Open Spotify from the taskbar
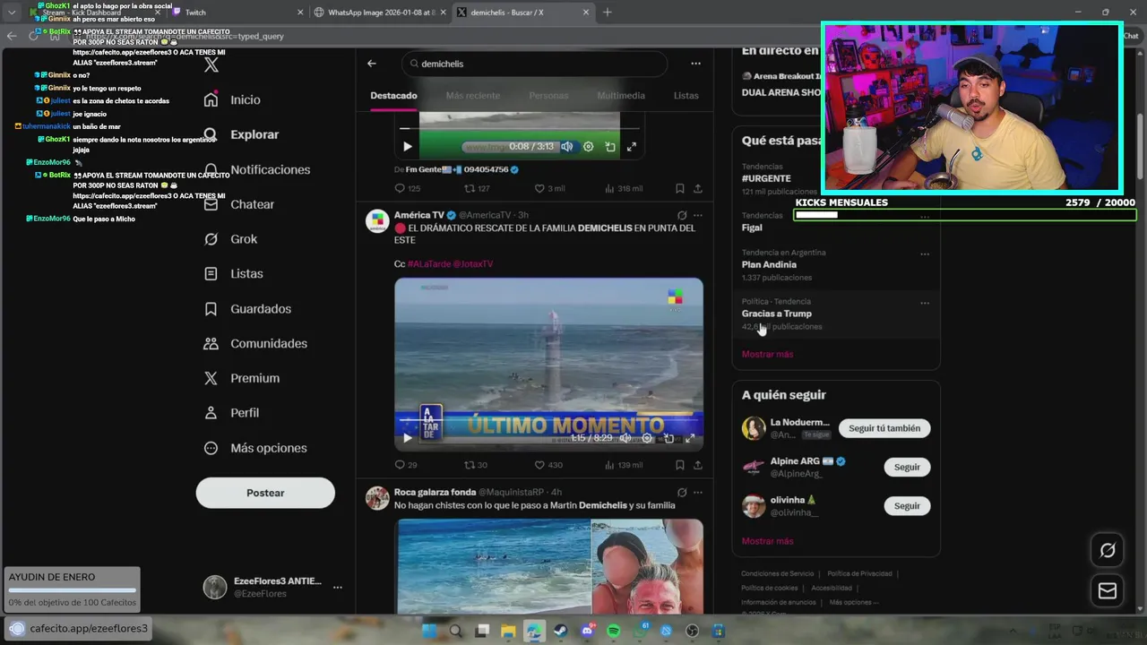Viewport: 1147px width, 645px height. (x=614, y=632)
